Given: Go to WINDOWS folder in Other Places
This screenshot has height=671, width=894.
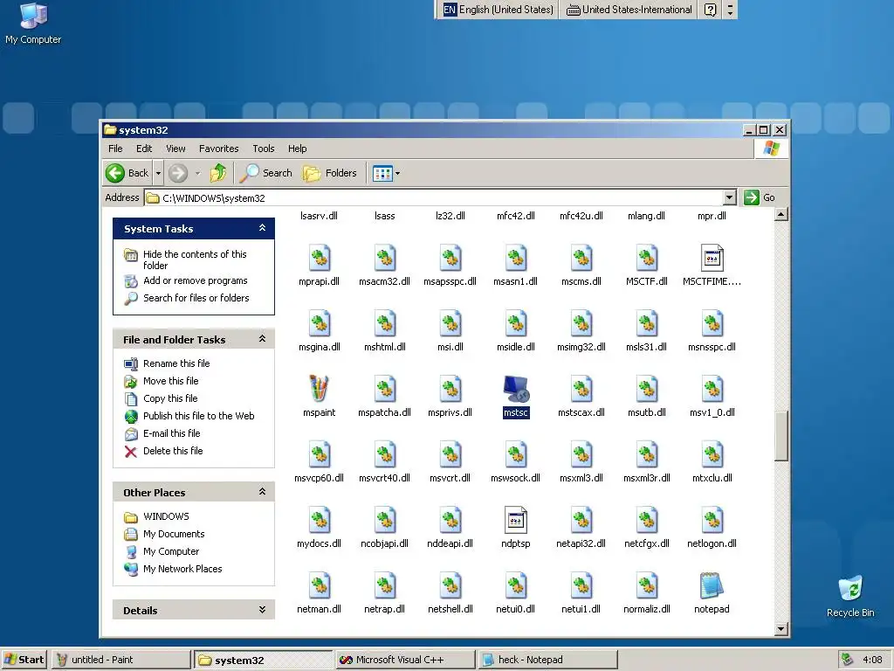Looking at the screenshot, I should coord(166,516).
